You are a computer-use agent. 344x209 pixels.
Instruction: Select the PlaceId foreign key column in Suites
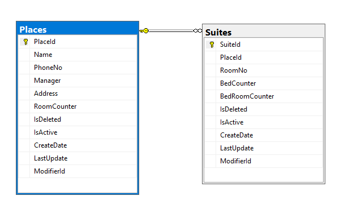coord(264,57)
